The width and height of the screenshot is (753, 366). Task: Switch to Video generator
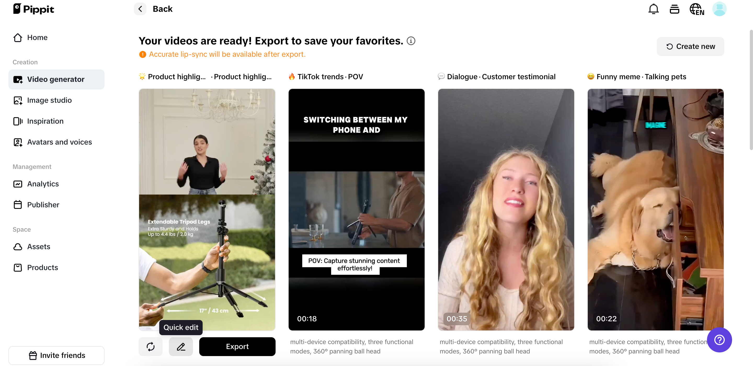[55, 79]
